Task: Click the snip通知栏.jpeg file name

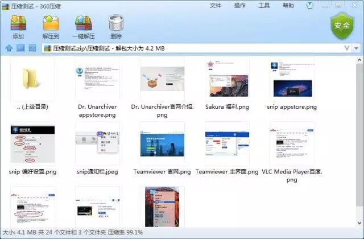Action: click(97, 172)
